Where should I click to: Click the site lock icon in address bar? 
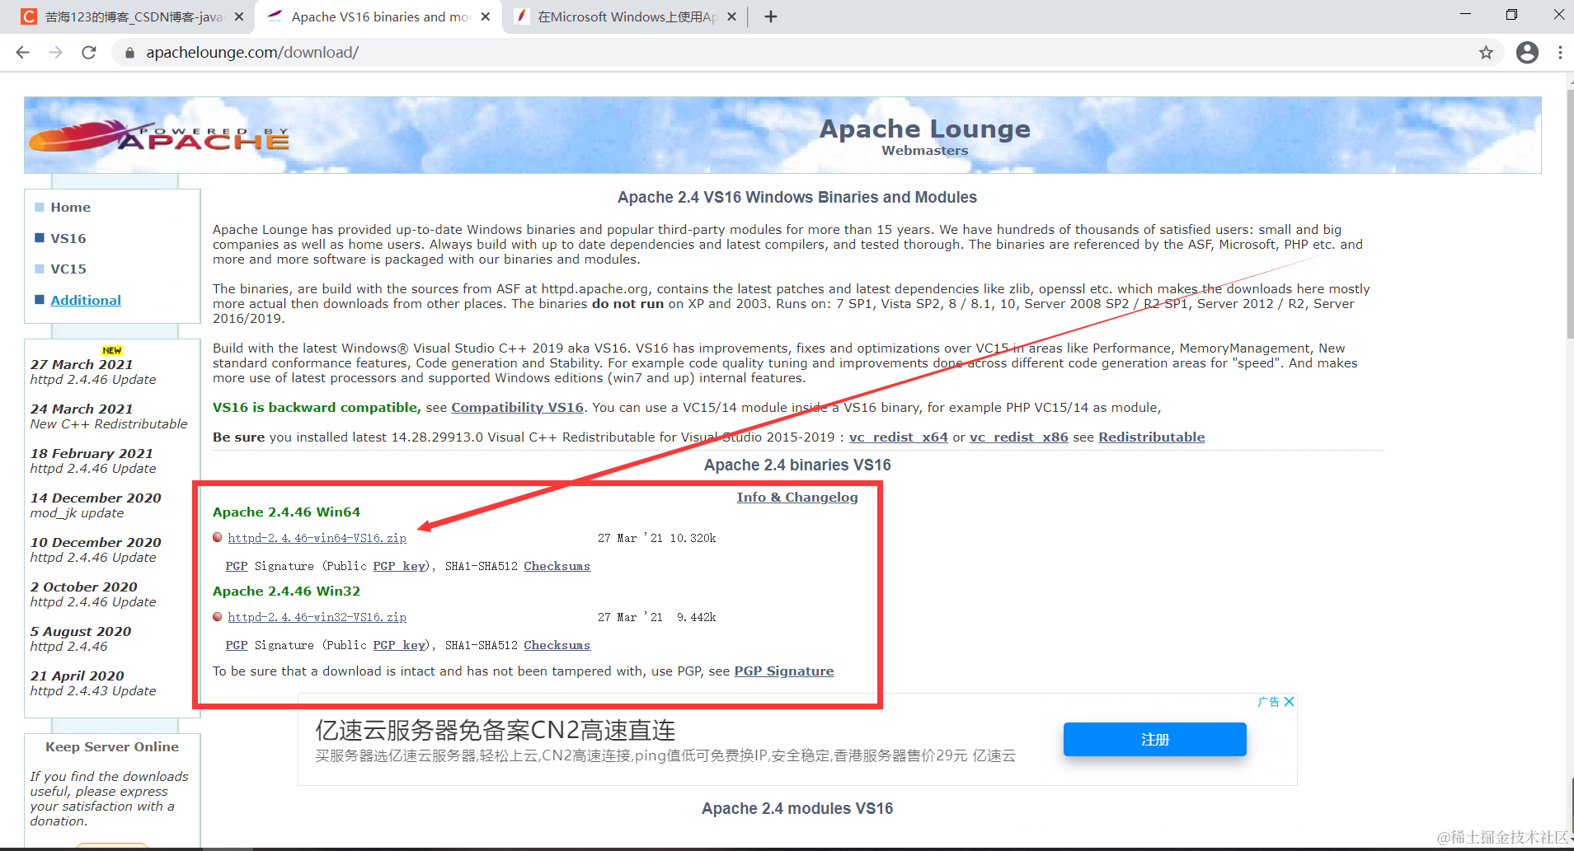point(129,53)
